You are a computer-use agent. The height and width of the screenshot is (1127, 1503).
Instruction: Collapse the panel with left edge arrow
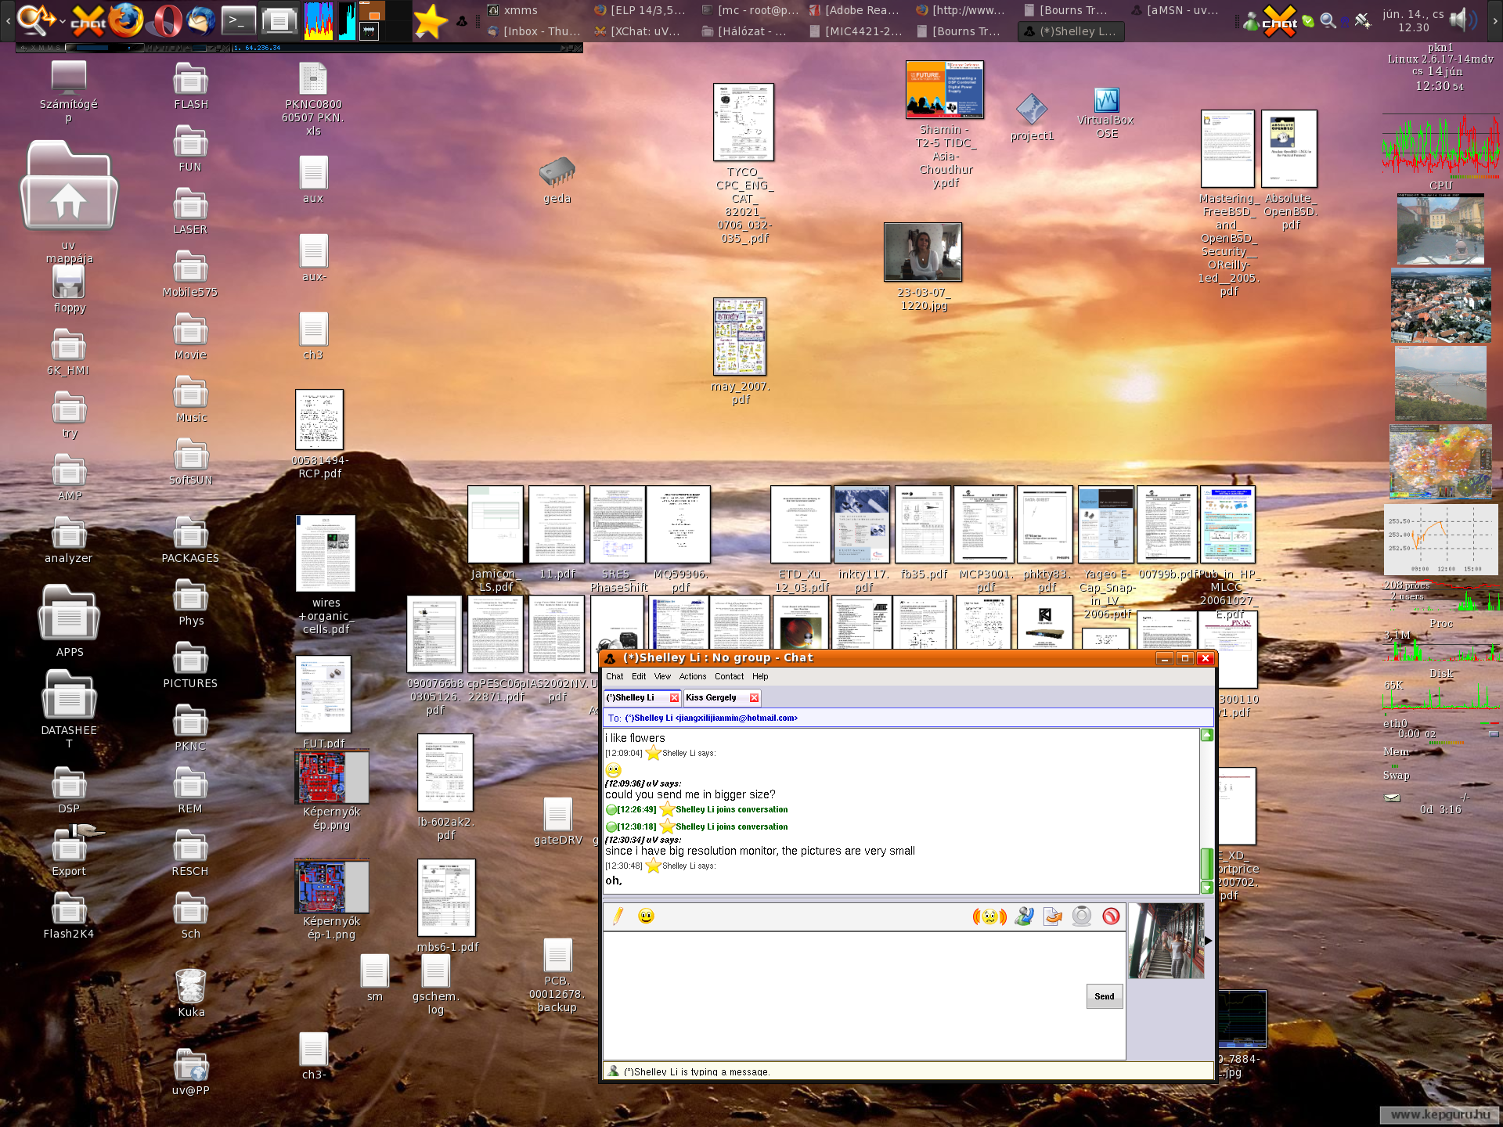click(7, 20)
